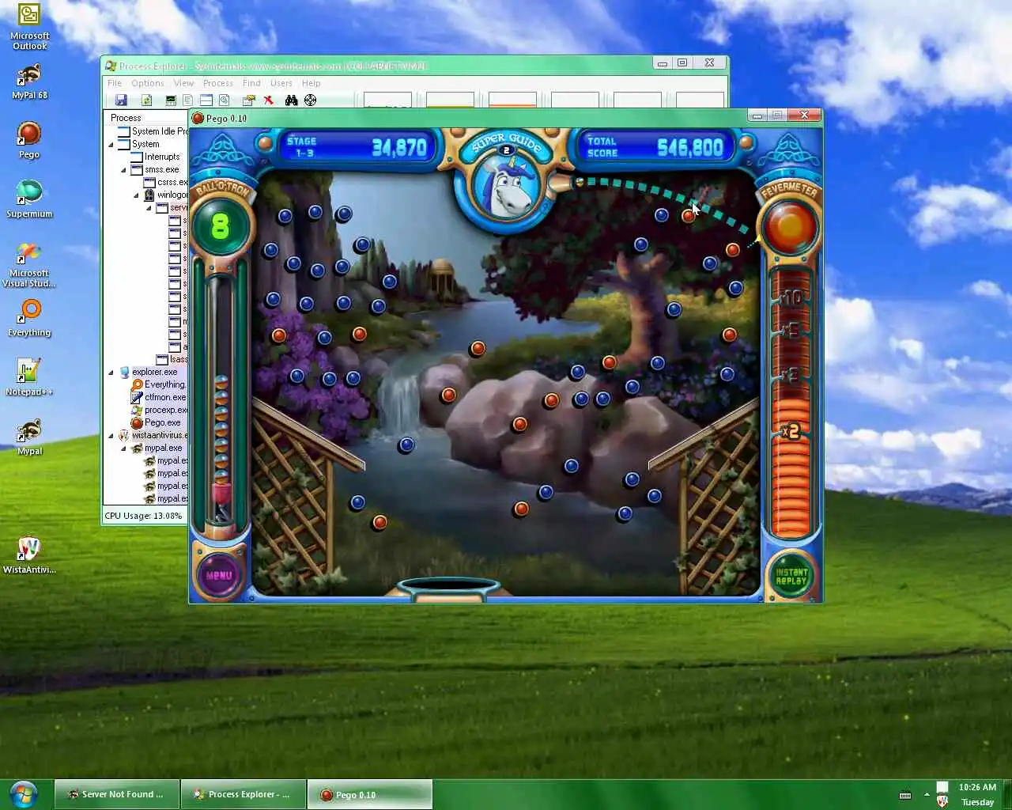This screenshot has width=1012, height=810.
Task: Open Properties icon in Process Explorer toolbar
Action: (248, 100)
